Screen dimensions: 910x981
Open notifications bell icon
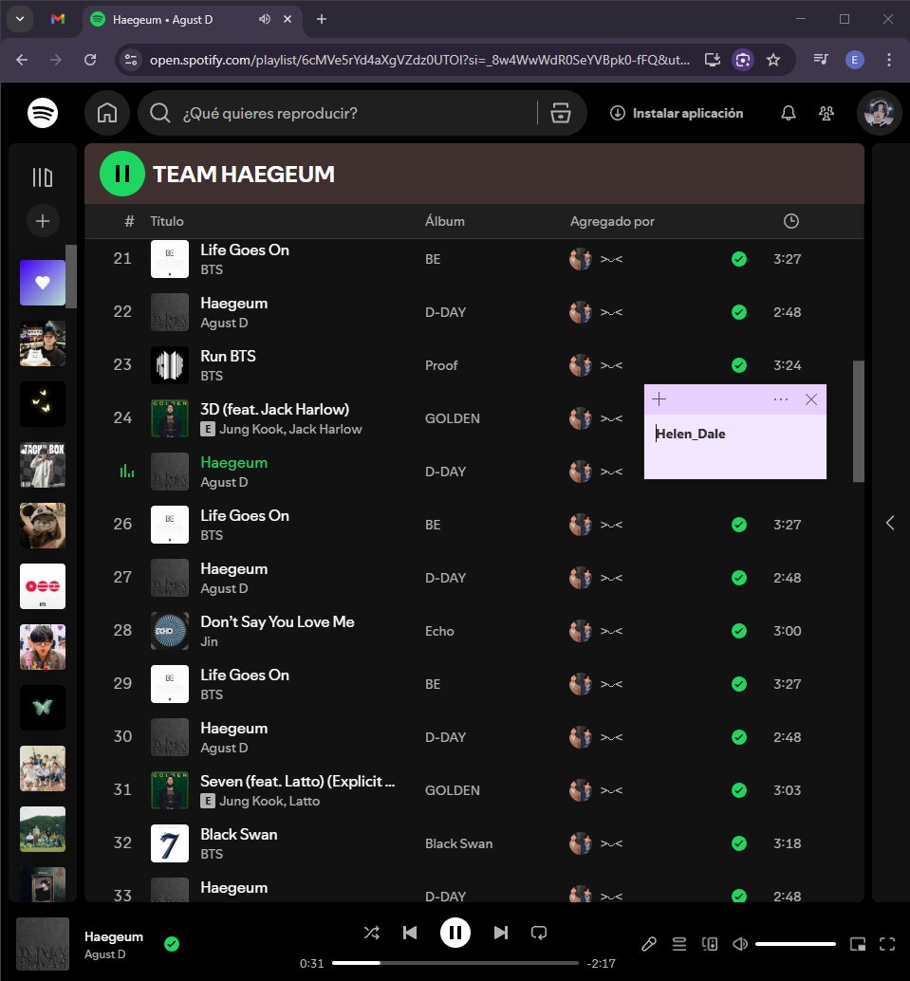pos(788,113)
